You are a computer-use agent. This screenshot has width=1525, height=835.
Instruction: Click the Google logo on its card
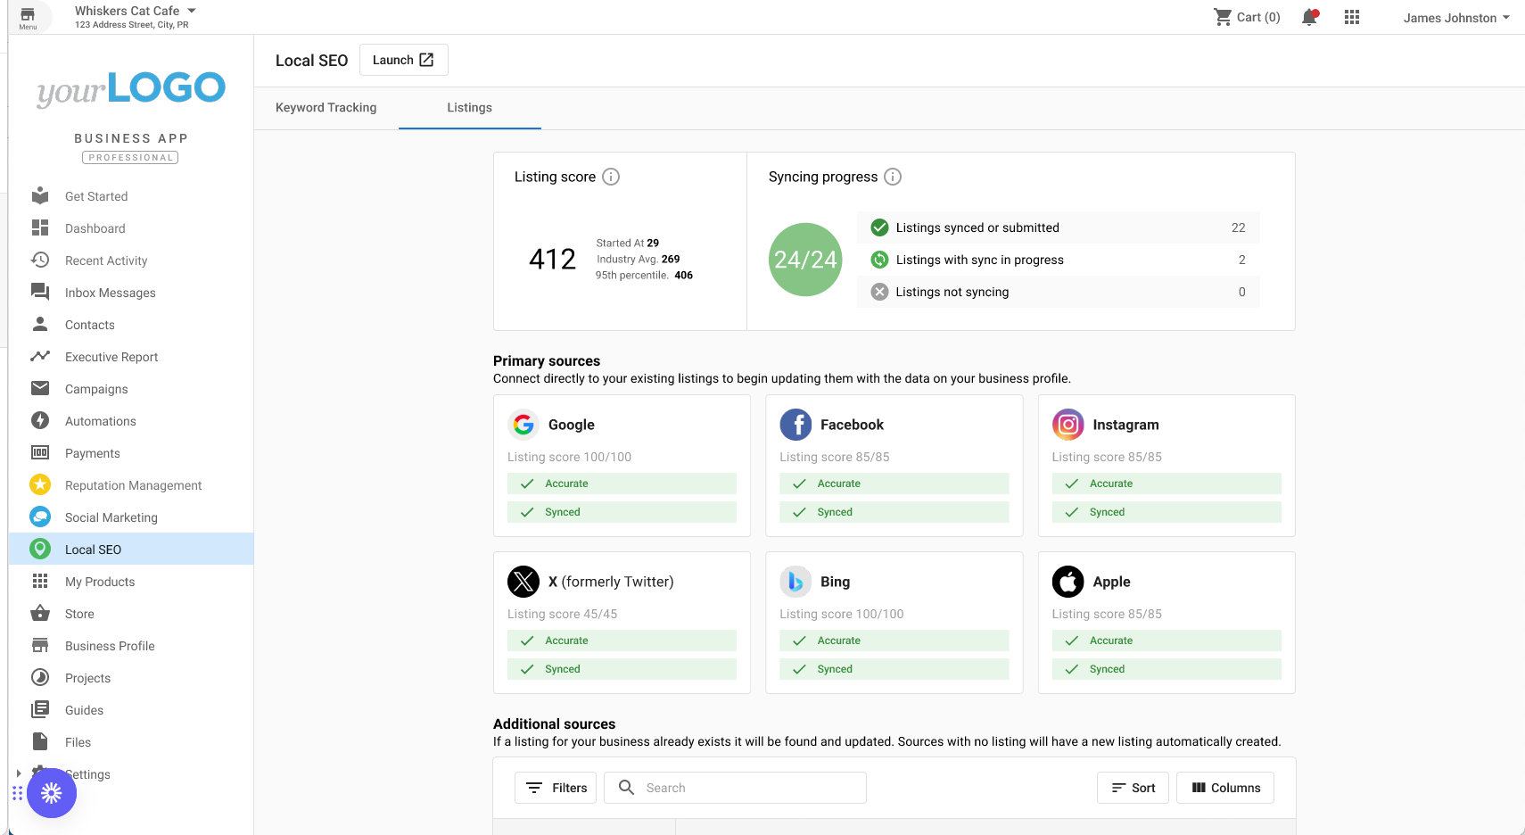[x=523, y=425]
